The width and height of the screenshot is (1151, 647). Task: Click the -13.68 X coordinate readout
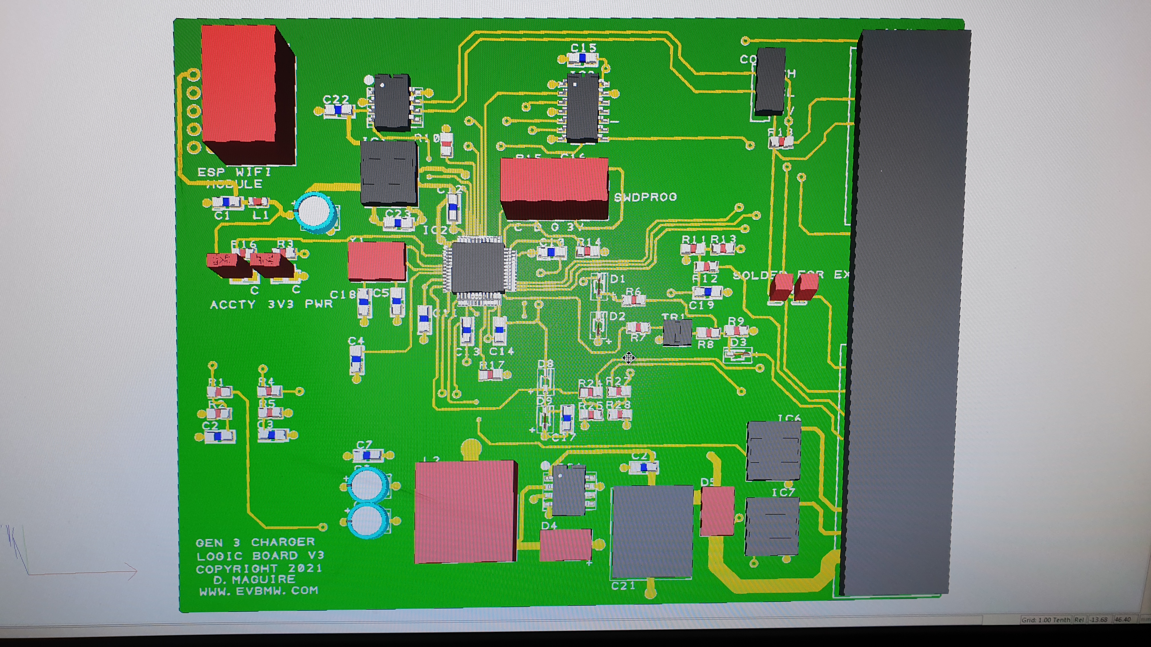click(x=1098, y=620)
